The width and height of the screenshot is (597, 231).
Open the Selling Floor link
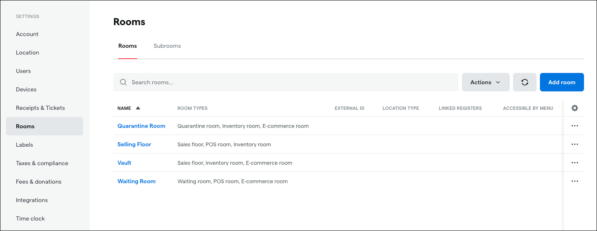134,144
